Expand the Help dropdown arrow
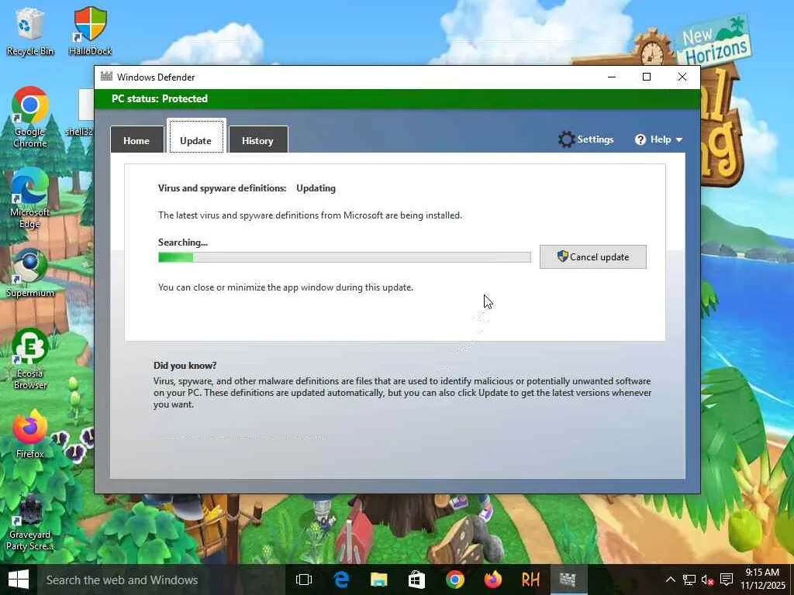Image resolution: width=794 pixels, height=595 pixels. tap(679, 139)
